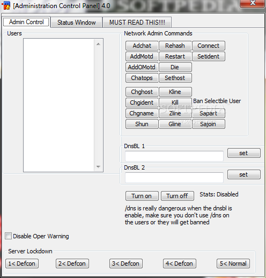Set server lockdown to 5< Normal

[x=233, y=264]
